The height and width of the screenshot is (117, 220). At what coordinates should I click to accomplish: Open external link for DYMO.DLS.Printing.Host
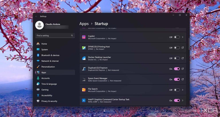point(182,48)
